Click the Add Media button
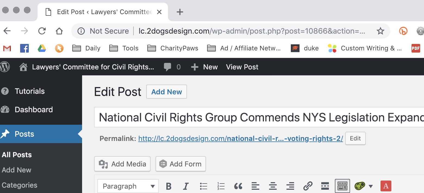 pos(122,164)
